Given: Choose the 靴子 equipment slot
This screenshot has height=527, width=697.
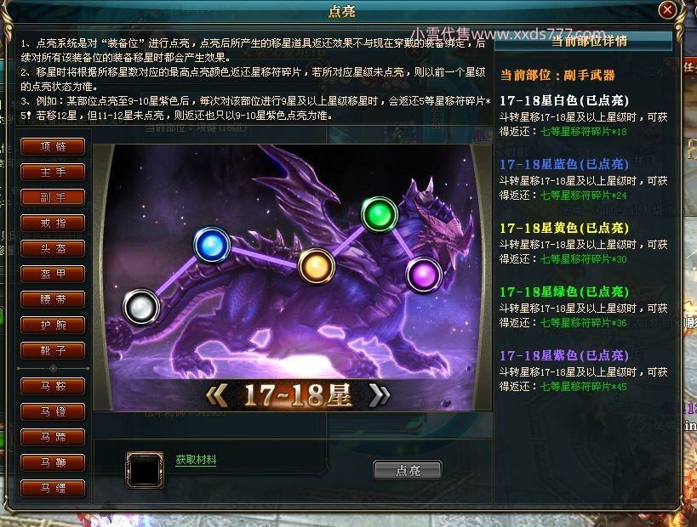Looking at the screenshot, I should pyautogui.click(x=53, y=351).
